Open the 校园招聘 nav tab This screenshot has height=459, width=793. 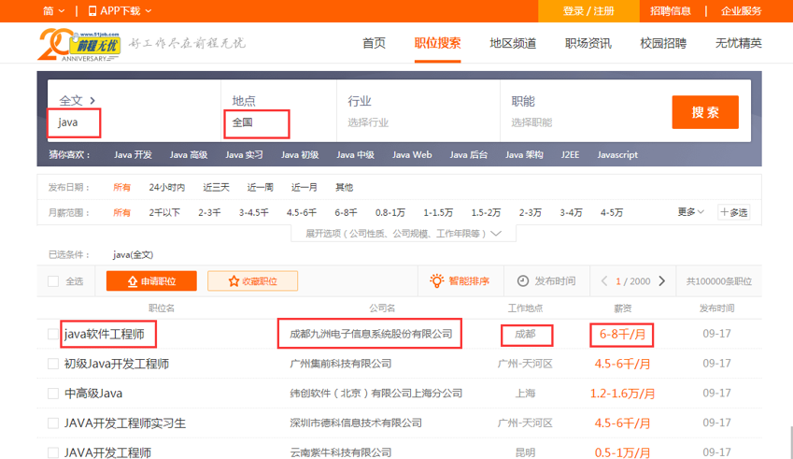coord(663,43)
